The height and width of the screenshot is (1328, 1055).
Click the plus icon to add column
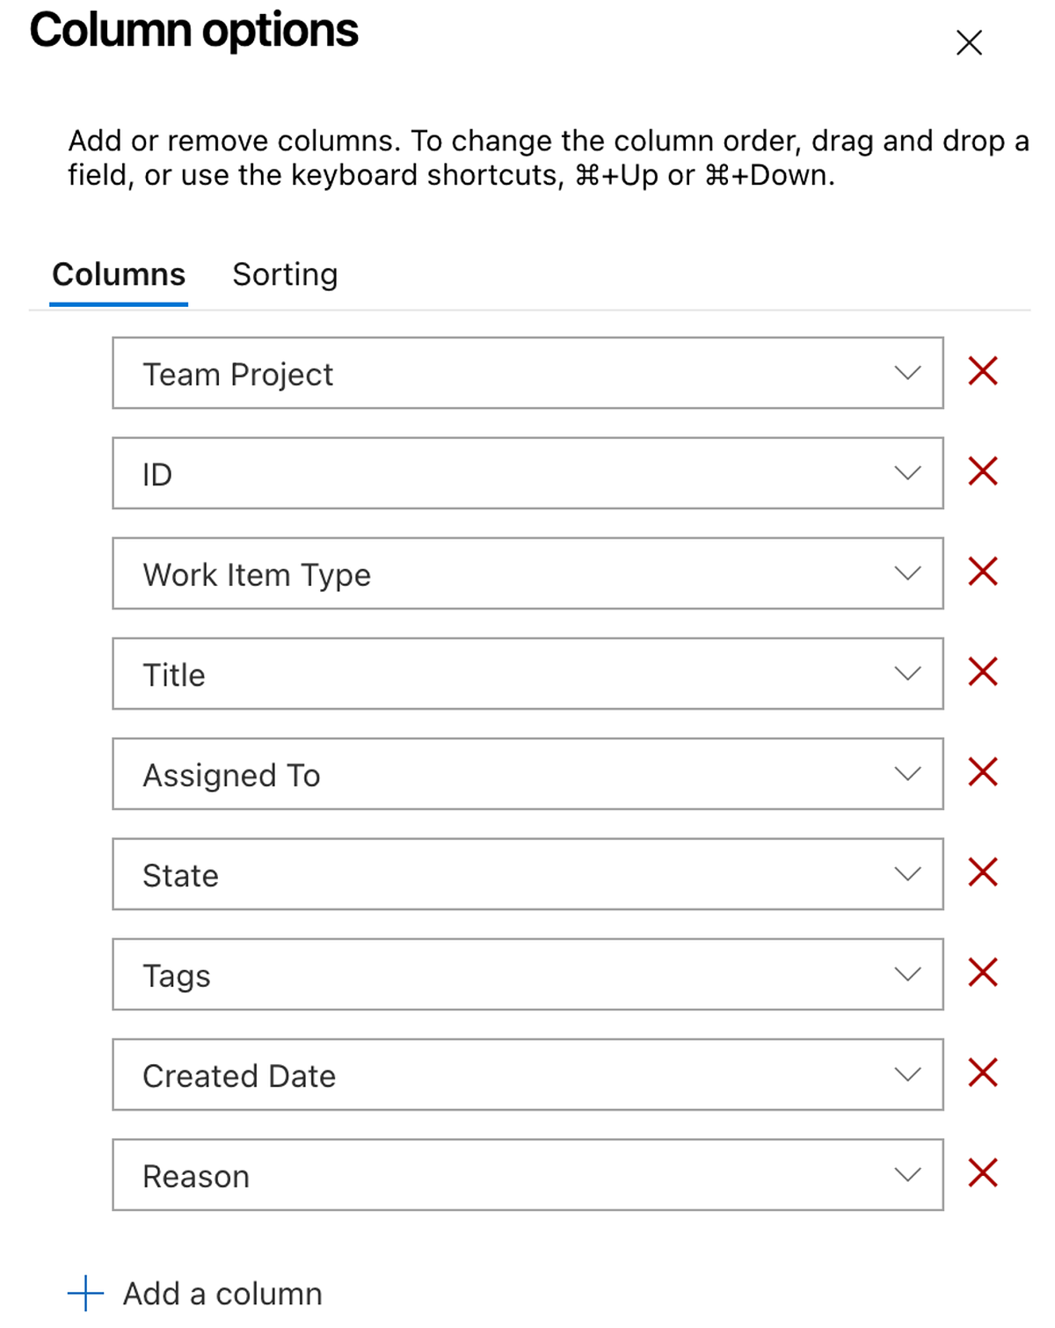coord(85,1294)
